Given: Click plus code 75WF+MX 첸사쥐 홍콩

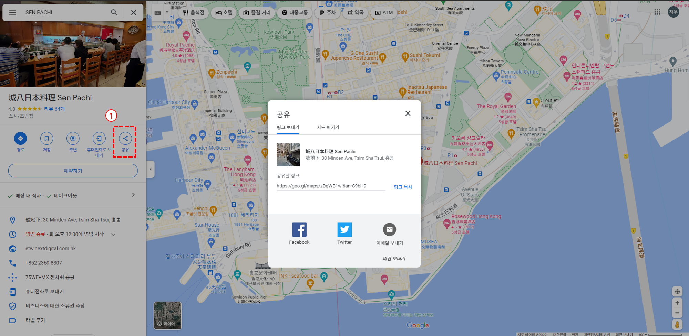Looking at the screenshot, I should [x=50, y=277].
